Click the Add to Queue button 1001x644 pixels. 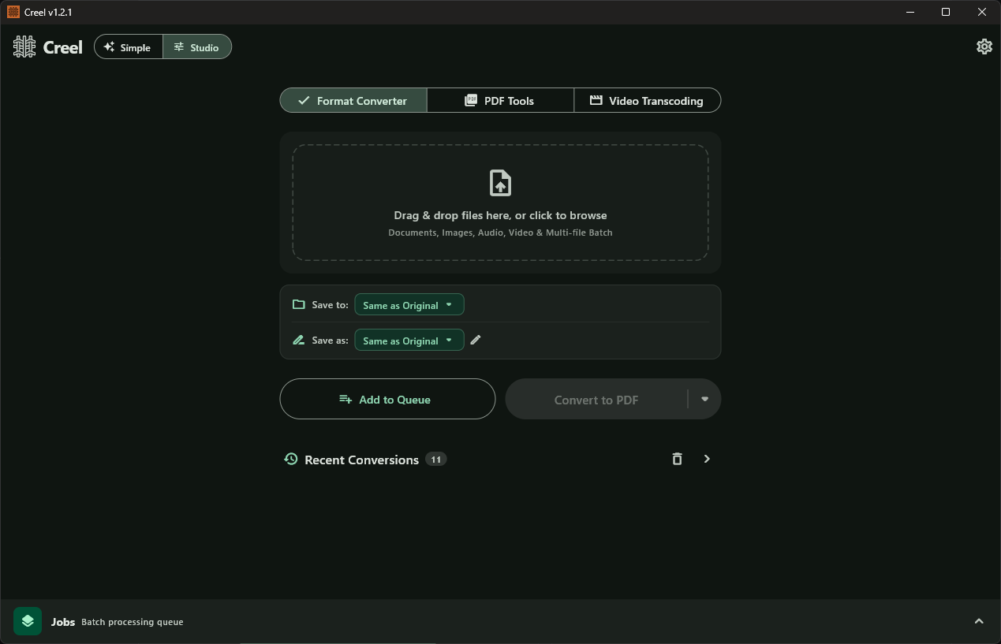(387, 399)
